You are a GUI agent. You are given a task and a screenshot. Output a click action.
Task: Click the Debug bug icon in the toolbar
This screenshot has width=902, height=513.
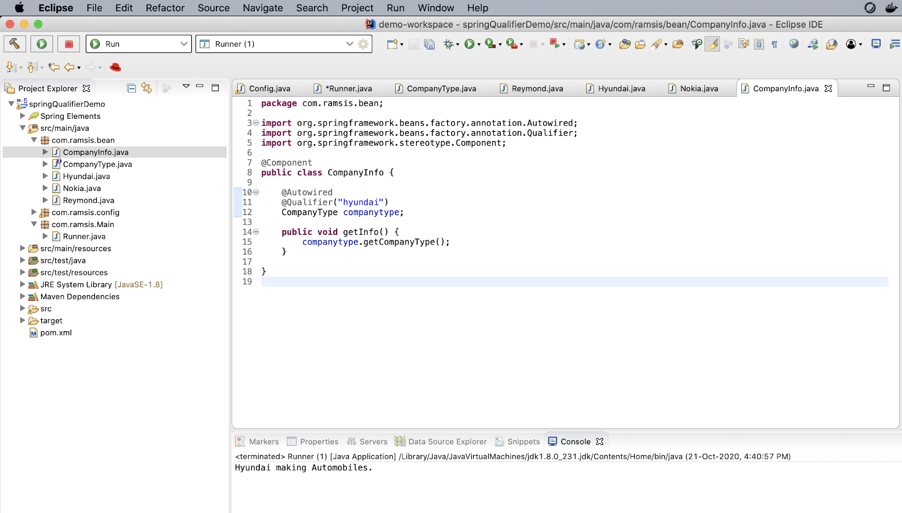click(x=448, y=43)
